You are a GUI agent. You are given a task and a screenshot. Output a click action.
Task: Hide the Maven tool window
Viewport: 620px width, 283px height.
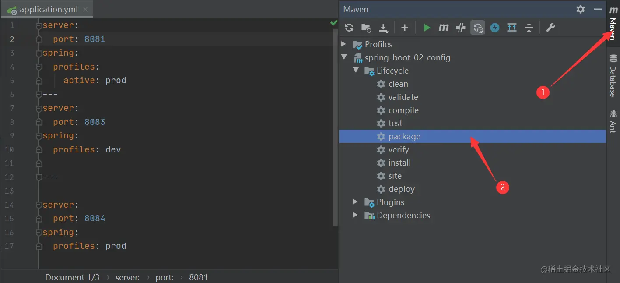[x=598, y=9]
